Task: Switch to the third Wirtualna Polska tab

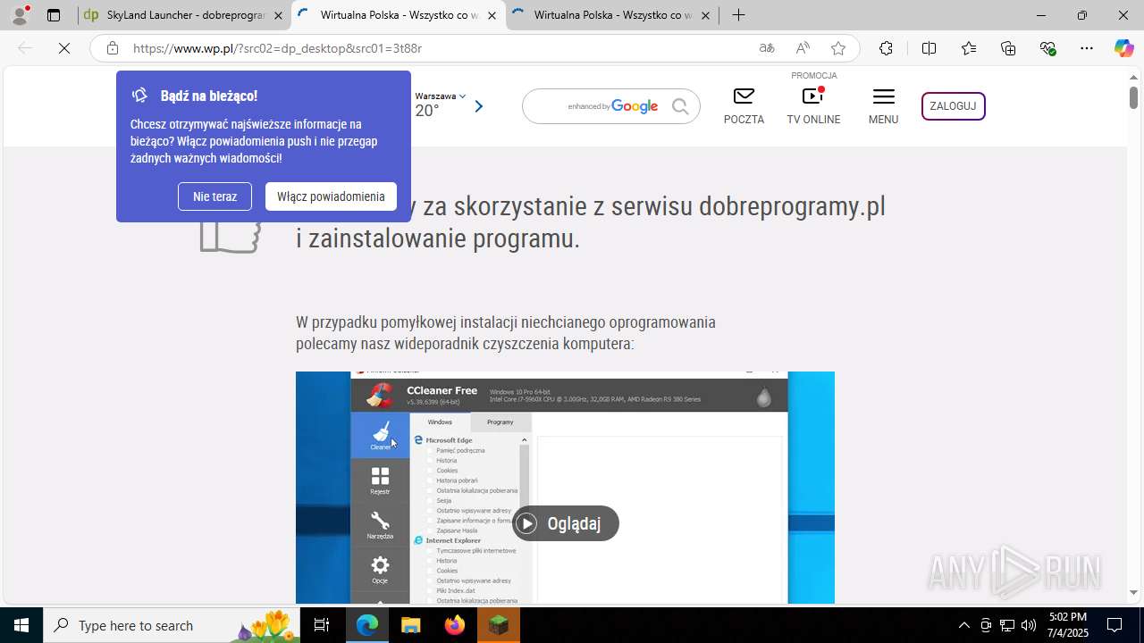Action: (612, 15)
